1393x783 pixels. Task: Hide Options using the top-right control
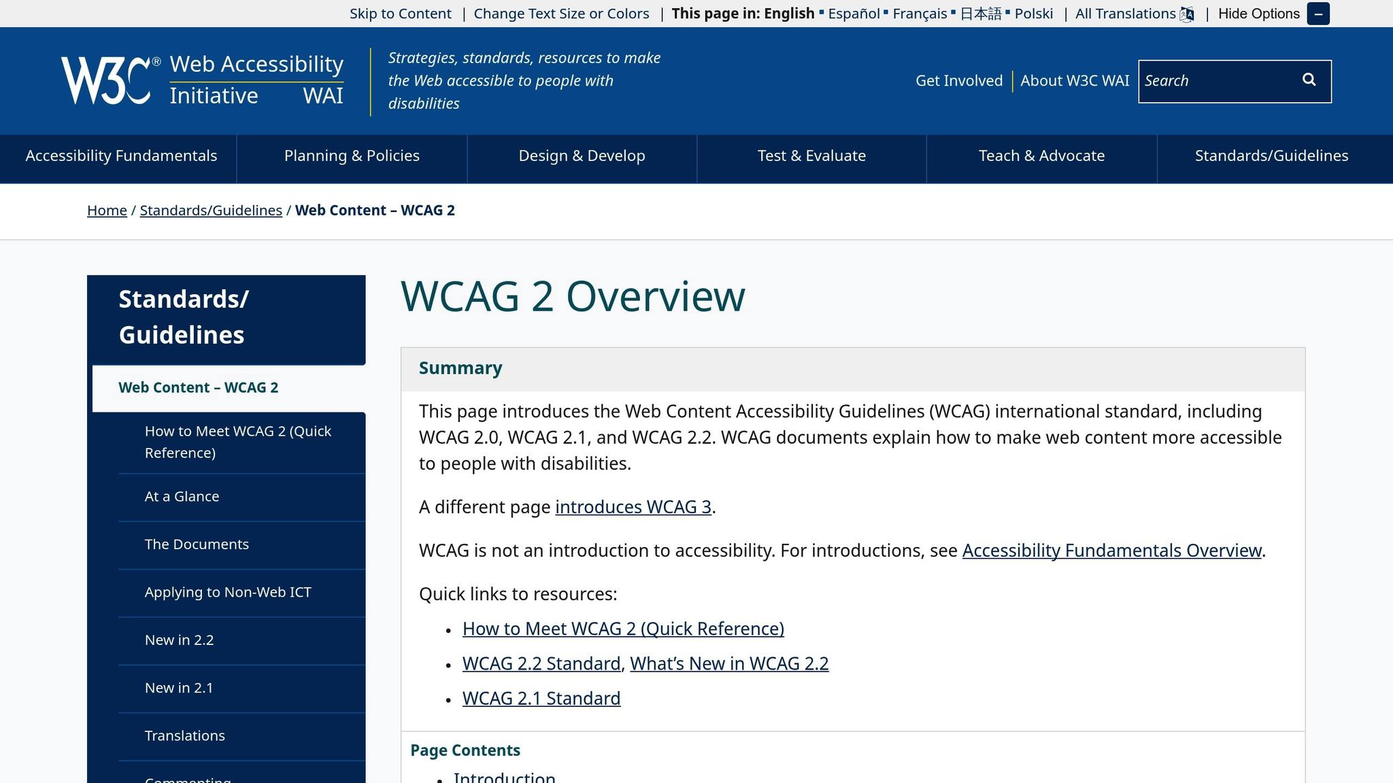click(1258, 14)
